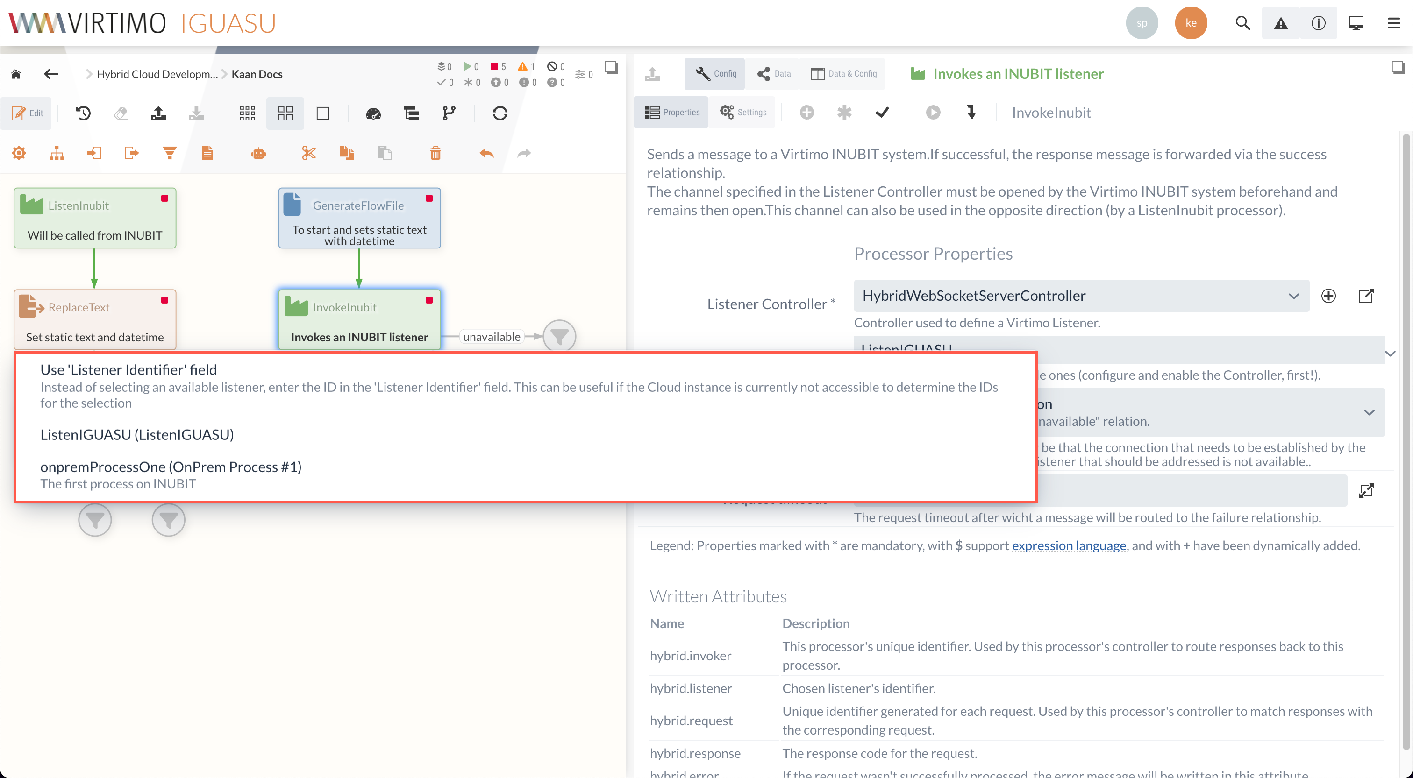This screenshot has width=1413, height=778.
Task: Click the properties panel vertical scrollbar
Action: [1406, 439]
